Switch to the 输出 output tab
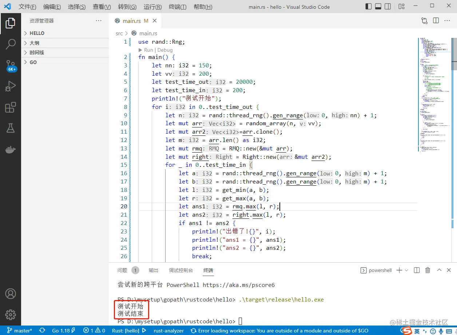457x335 pixels. click(154, 270)
